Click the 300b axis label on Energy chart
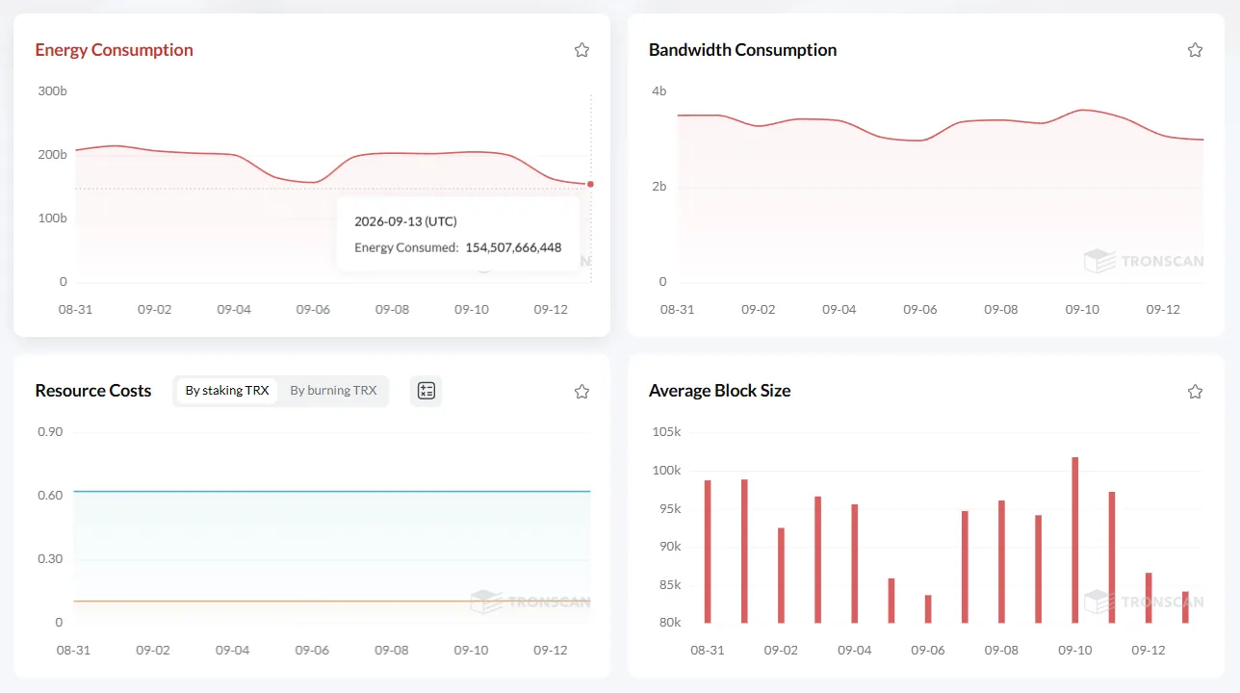 coord(52,90)
